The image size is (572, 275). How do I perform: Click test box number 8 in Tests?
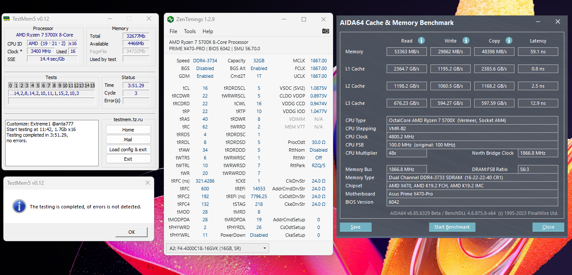54,86
